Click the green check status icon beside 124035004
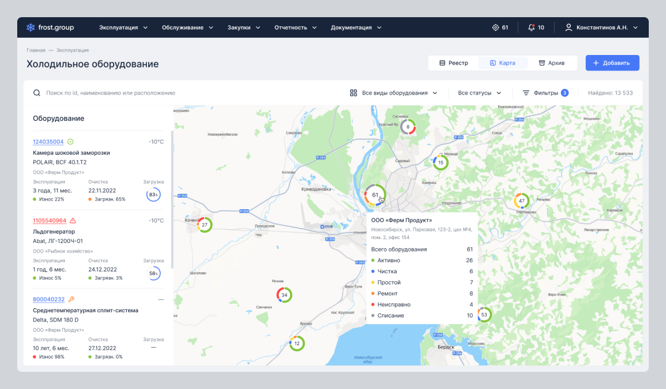The width and height of the screenshot is (666, 389). 71,142
